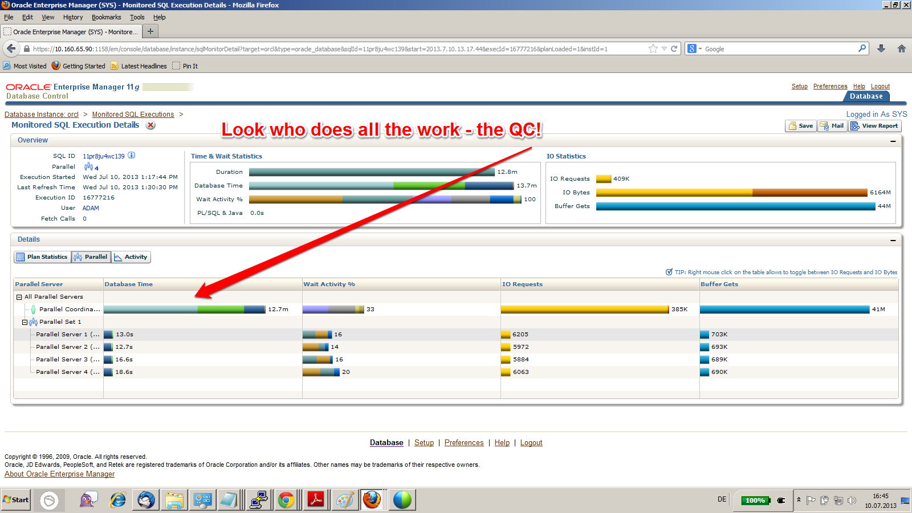Screen dimensions: 912x513
Task: Bookmark this page using the star icon
Action: [x=653, y=49]
